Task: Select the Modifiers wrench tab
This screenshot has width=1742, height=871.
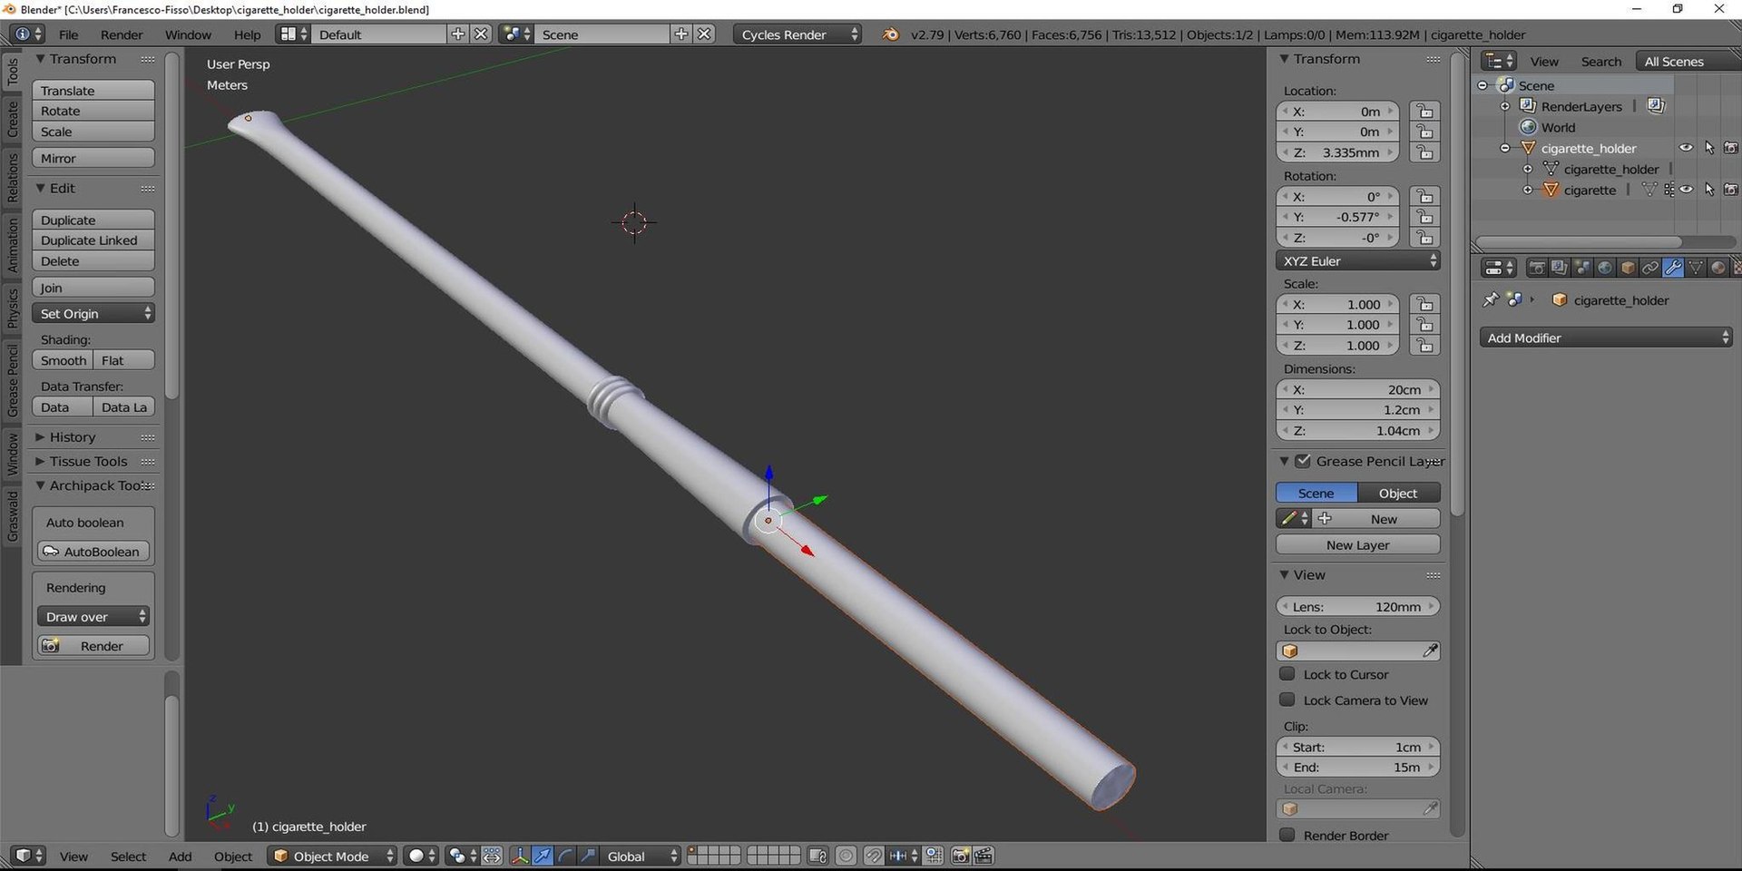Action: pyautogui.click(x=1672, y=268)
